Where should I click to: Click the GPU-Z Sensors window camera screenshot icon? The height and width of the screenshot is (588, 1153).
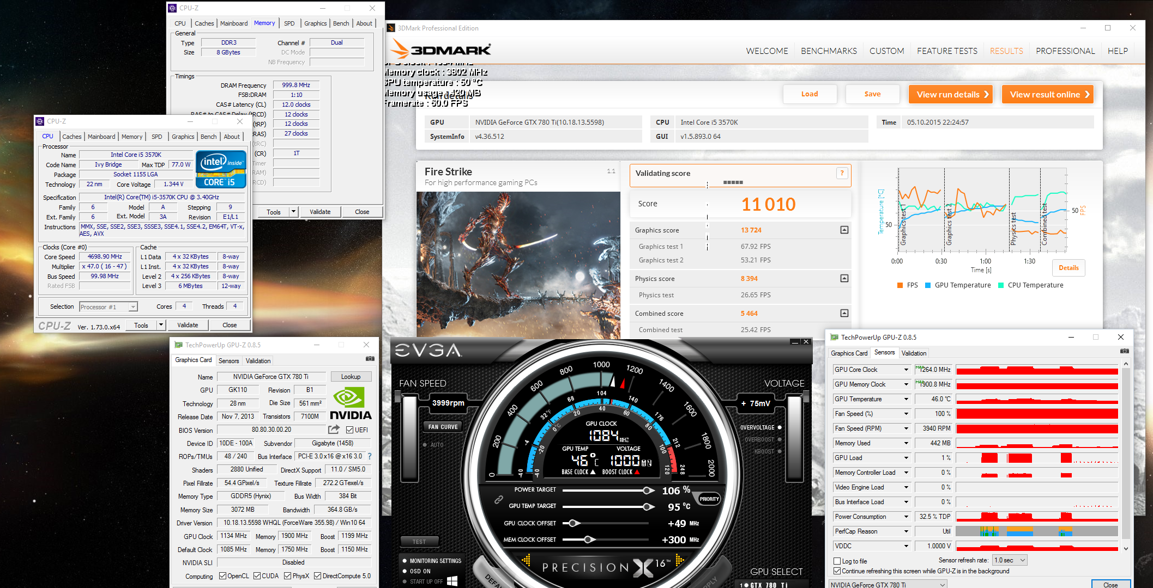tap(1124, 352)
